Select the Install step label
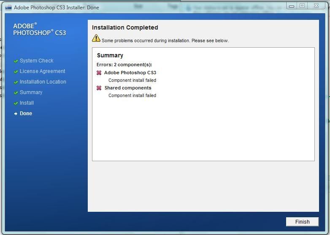The width and height of the screenshot is (330, 235). click(x=27, y=103)
